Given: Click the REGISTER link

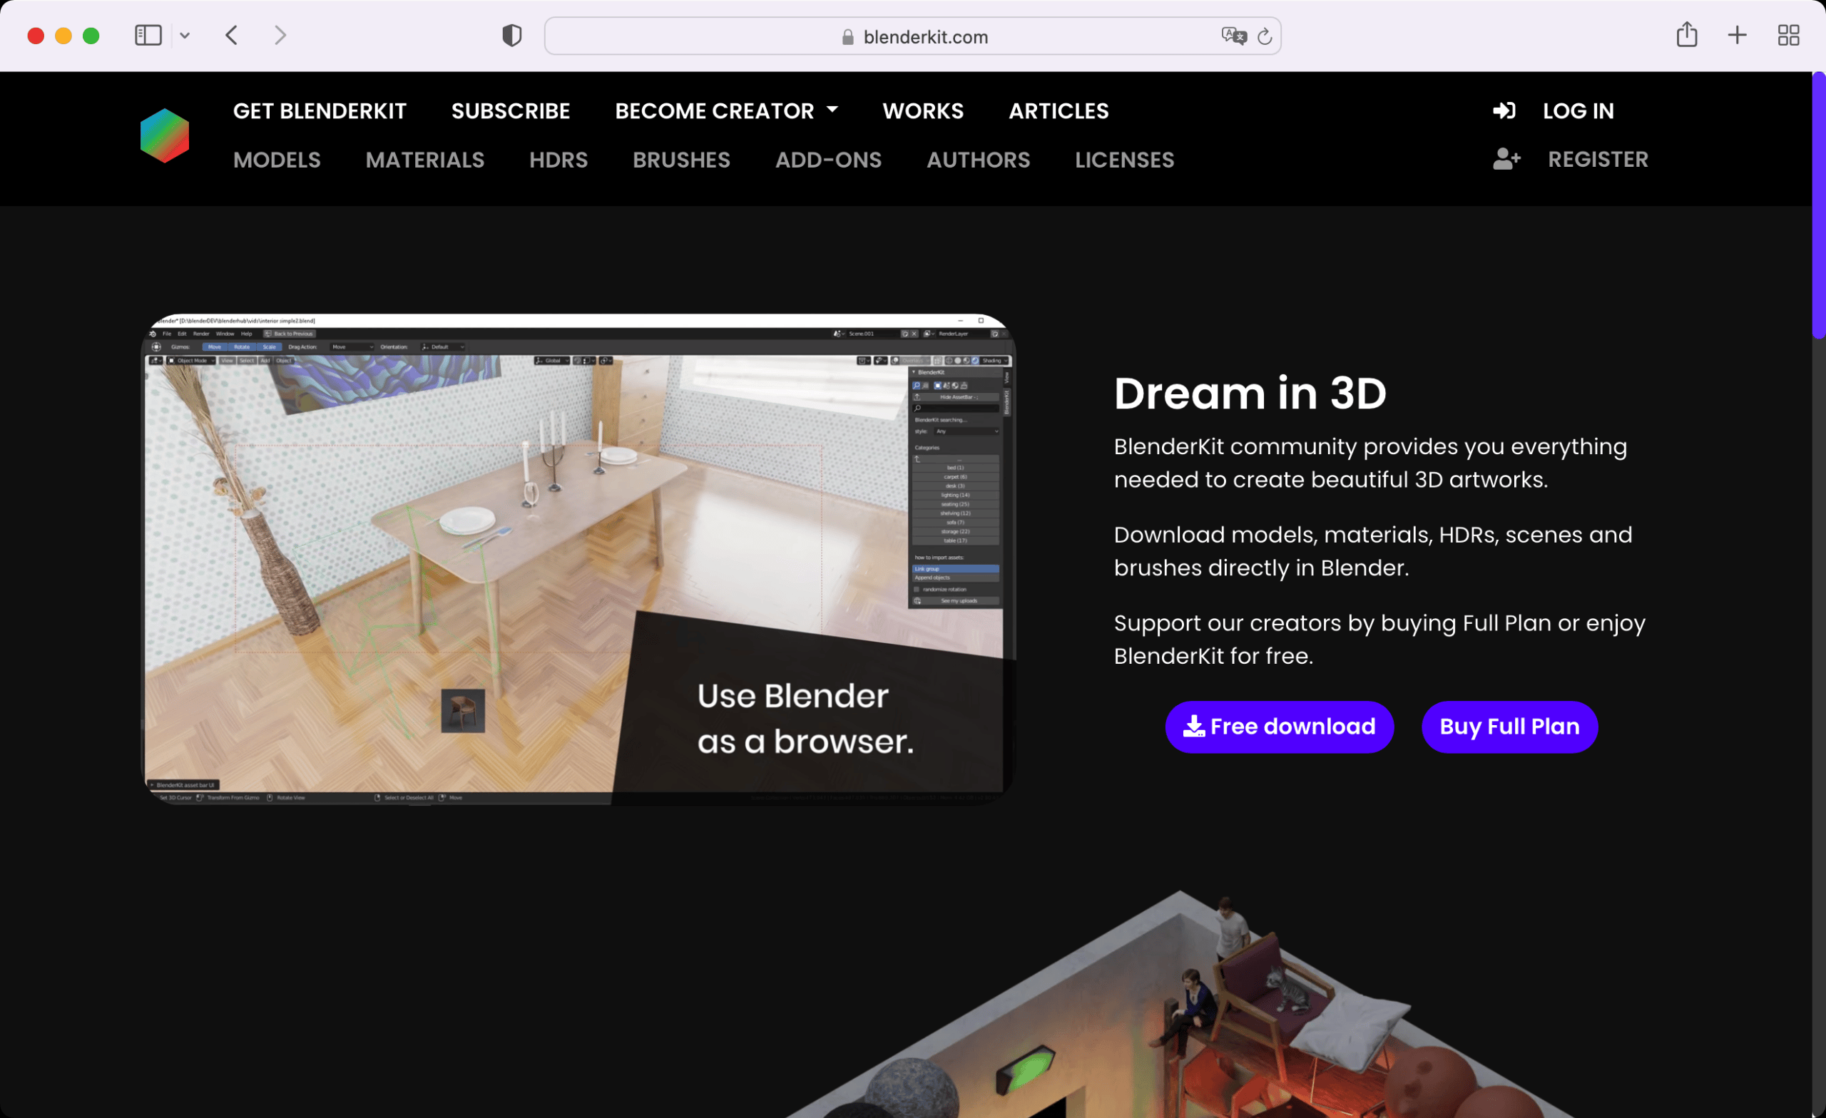Looking at the screenshot, I should [x=1598, y=158].
